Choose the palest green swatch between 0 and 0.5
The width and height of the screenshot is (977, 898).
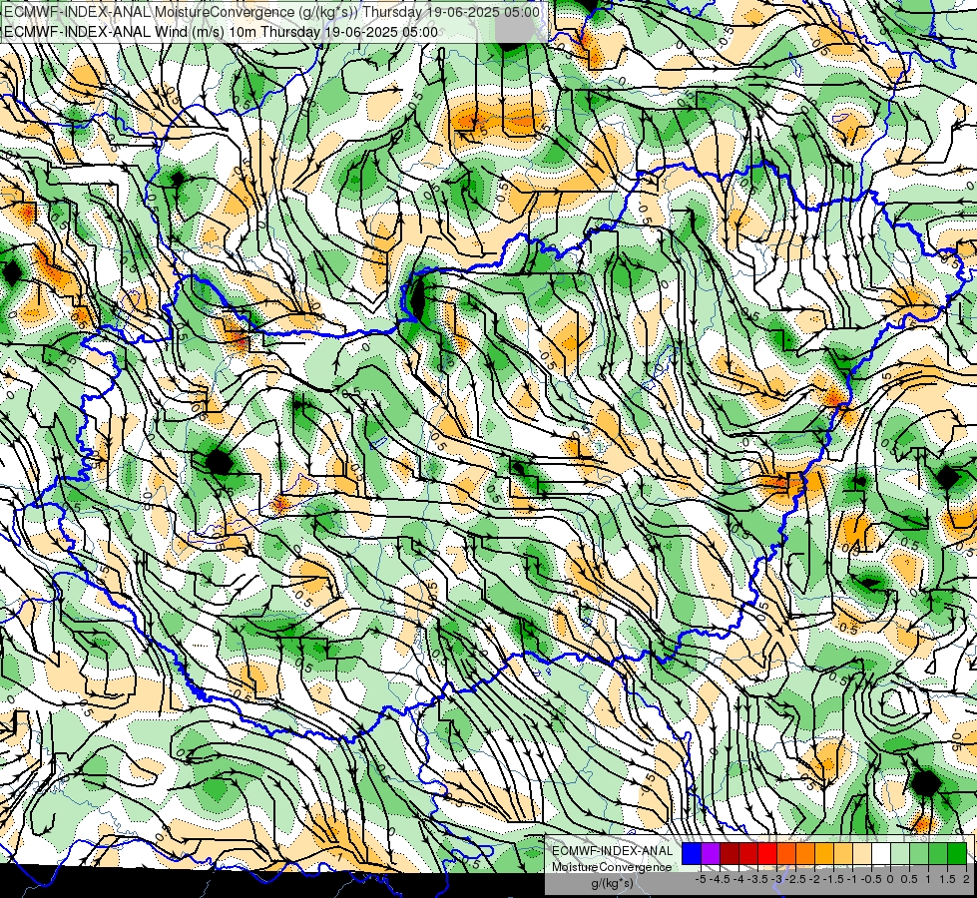click(900, 854)
